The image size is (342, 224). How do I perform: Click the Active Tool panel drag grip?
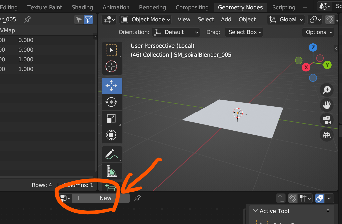[x=328, y=210]
